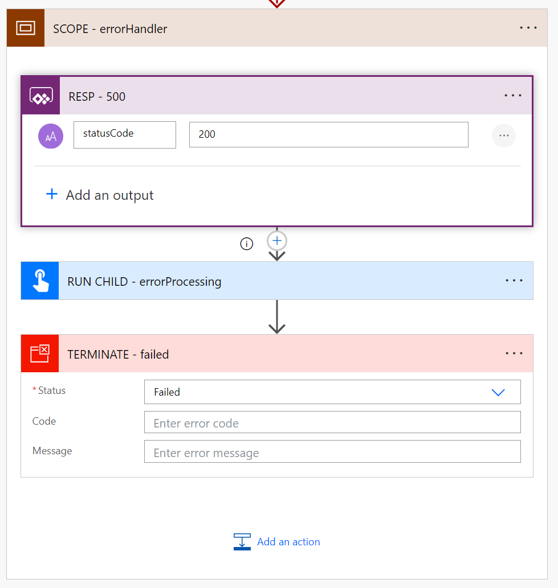Viewport: 558px width, 588px height.
Task: Open RUN CHILD errorProcessing ellipsis menu
Action: [514, 281]
